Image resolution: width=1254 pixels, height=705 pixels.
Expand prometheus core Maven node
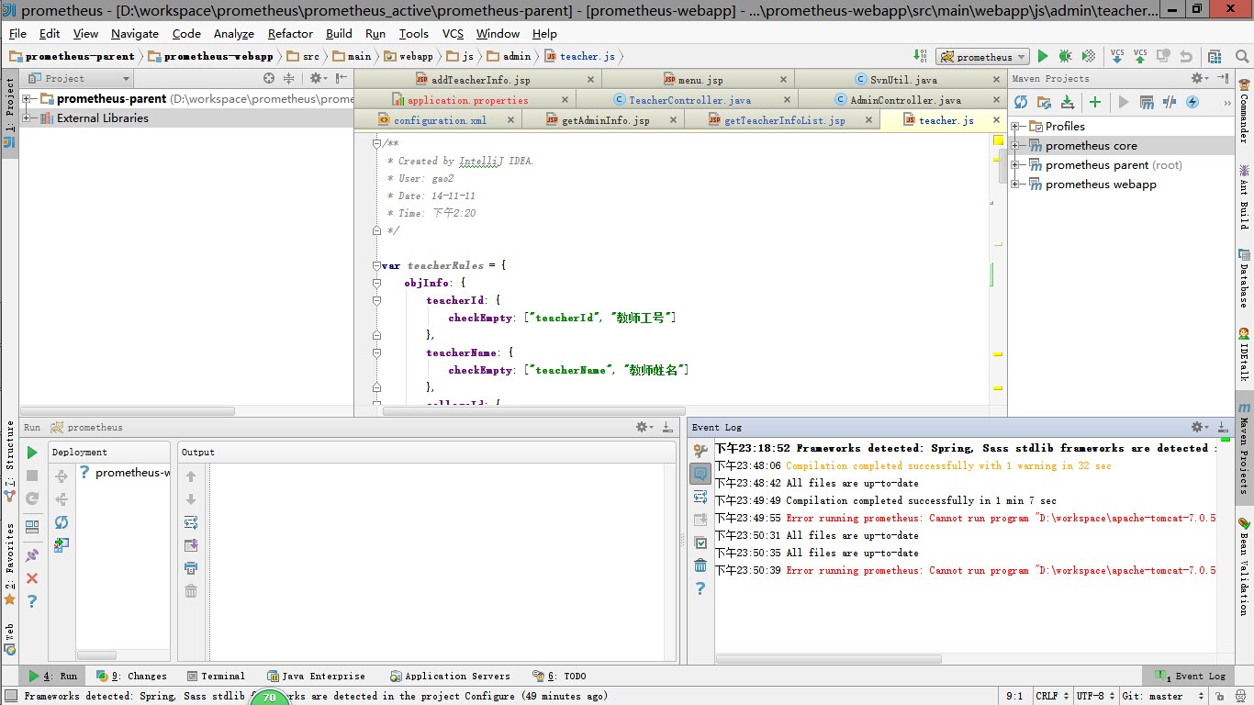click(x=1016, y=146)
